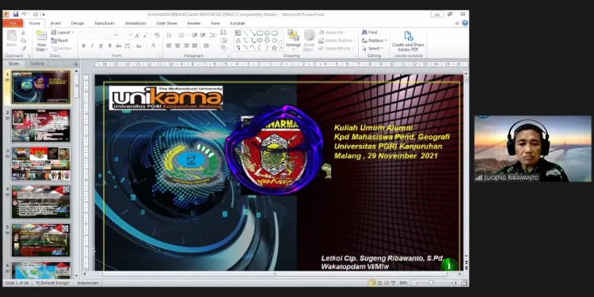Click the bullets list icon
The width and height of the screenshot is (594, 297).
[x=169, y=35]
